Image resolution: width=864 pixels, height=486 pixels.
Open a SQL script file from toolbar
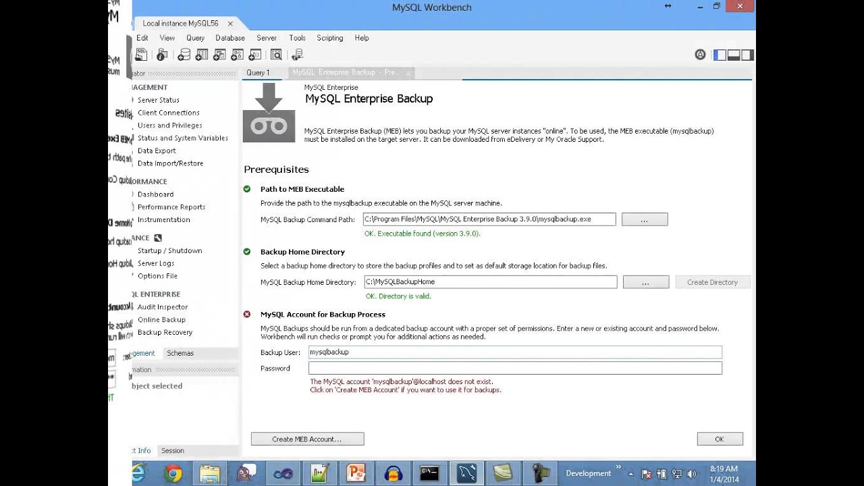[x=141, y=55]
